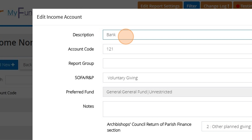252x140 pixels.
Task: Expand the Return of Parish Finance section dropdown
Action: (227, 127)
